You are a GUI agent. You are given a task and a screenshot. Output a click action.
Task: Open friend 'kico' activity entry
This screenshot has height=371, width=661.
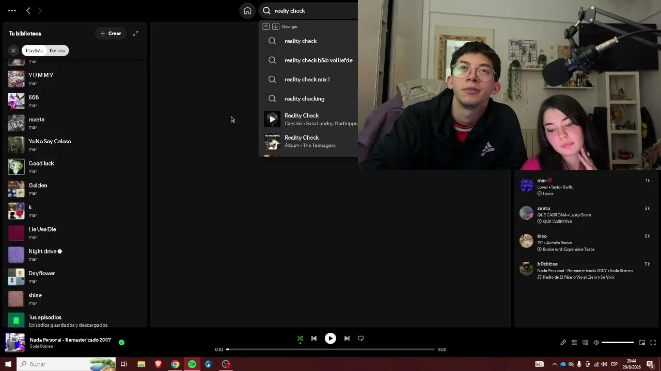585,243
